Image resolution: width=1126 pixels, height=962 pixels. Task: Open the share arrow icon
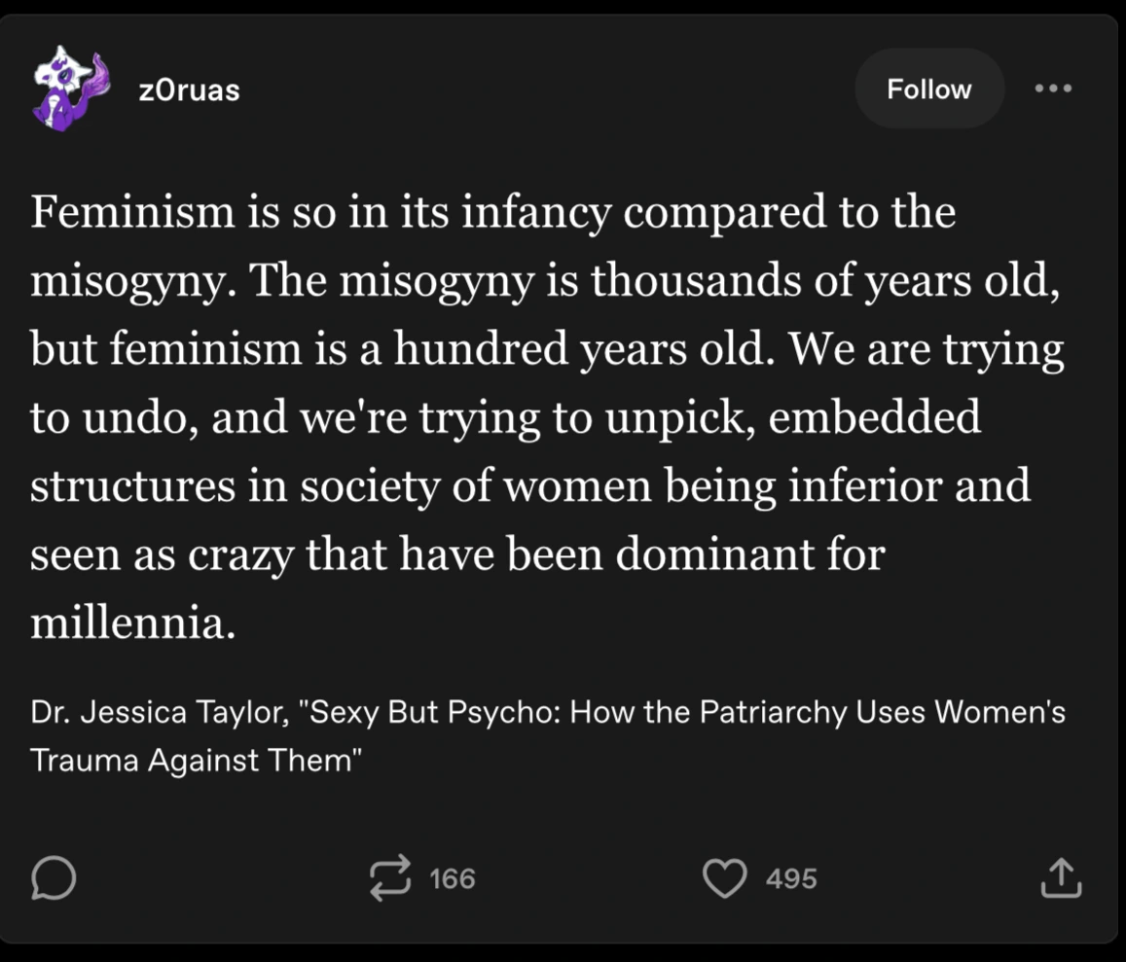1060,878
